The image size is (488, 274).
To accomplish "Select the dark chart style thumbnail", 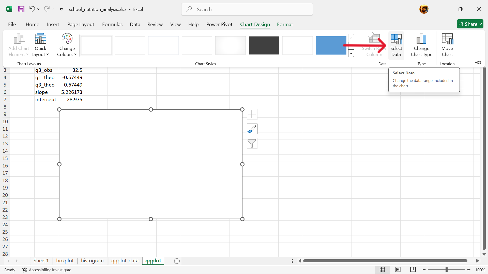I will (x=264, y=45).
